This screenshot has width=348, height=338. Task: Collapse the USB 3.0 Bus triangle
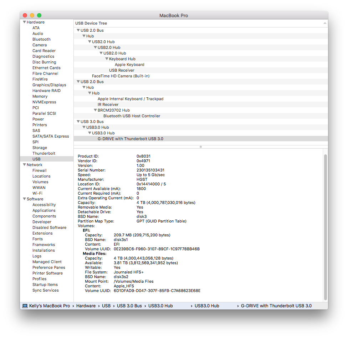point(78,121)
